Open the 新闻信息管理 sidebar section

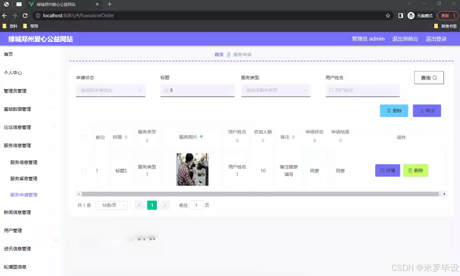(x=17, y=212)
